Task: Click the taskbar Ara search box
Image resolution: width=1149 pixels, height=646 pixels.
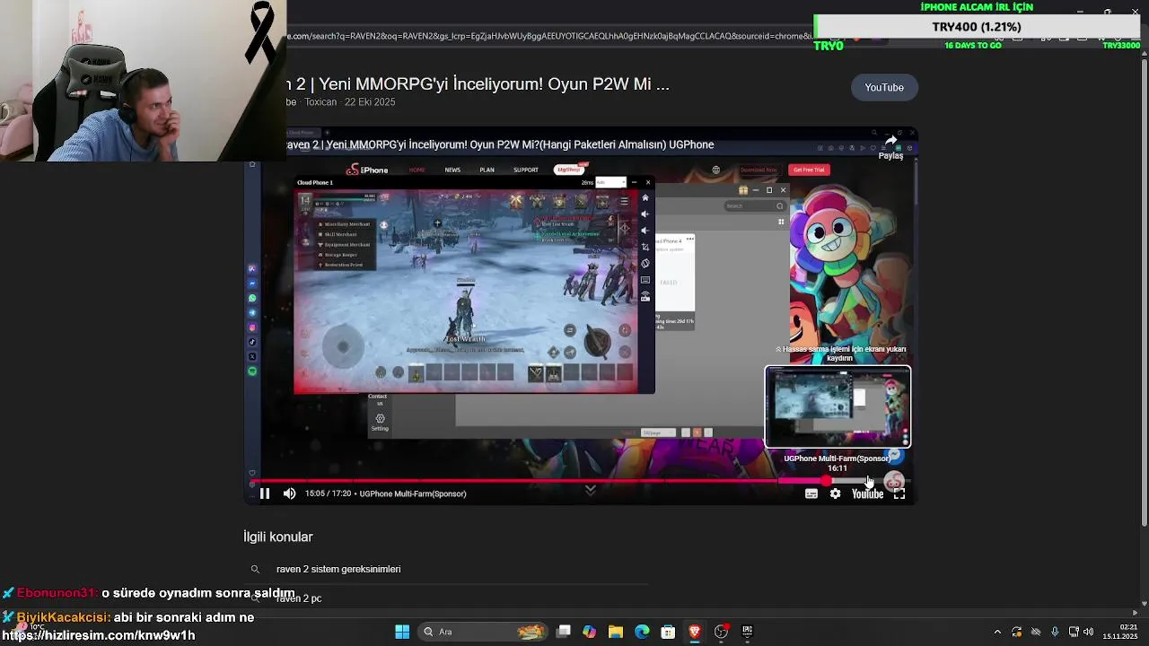Action: click(485, 632)
